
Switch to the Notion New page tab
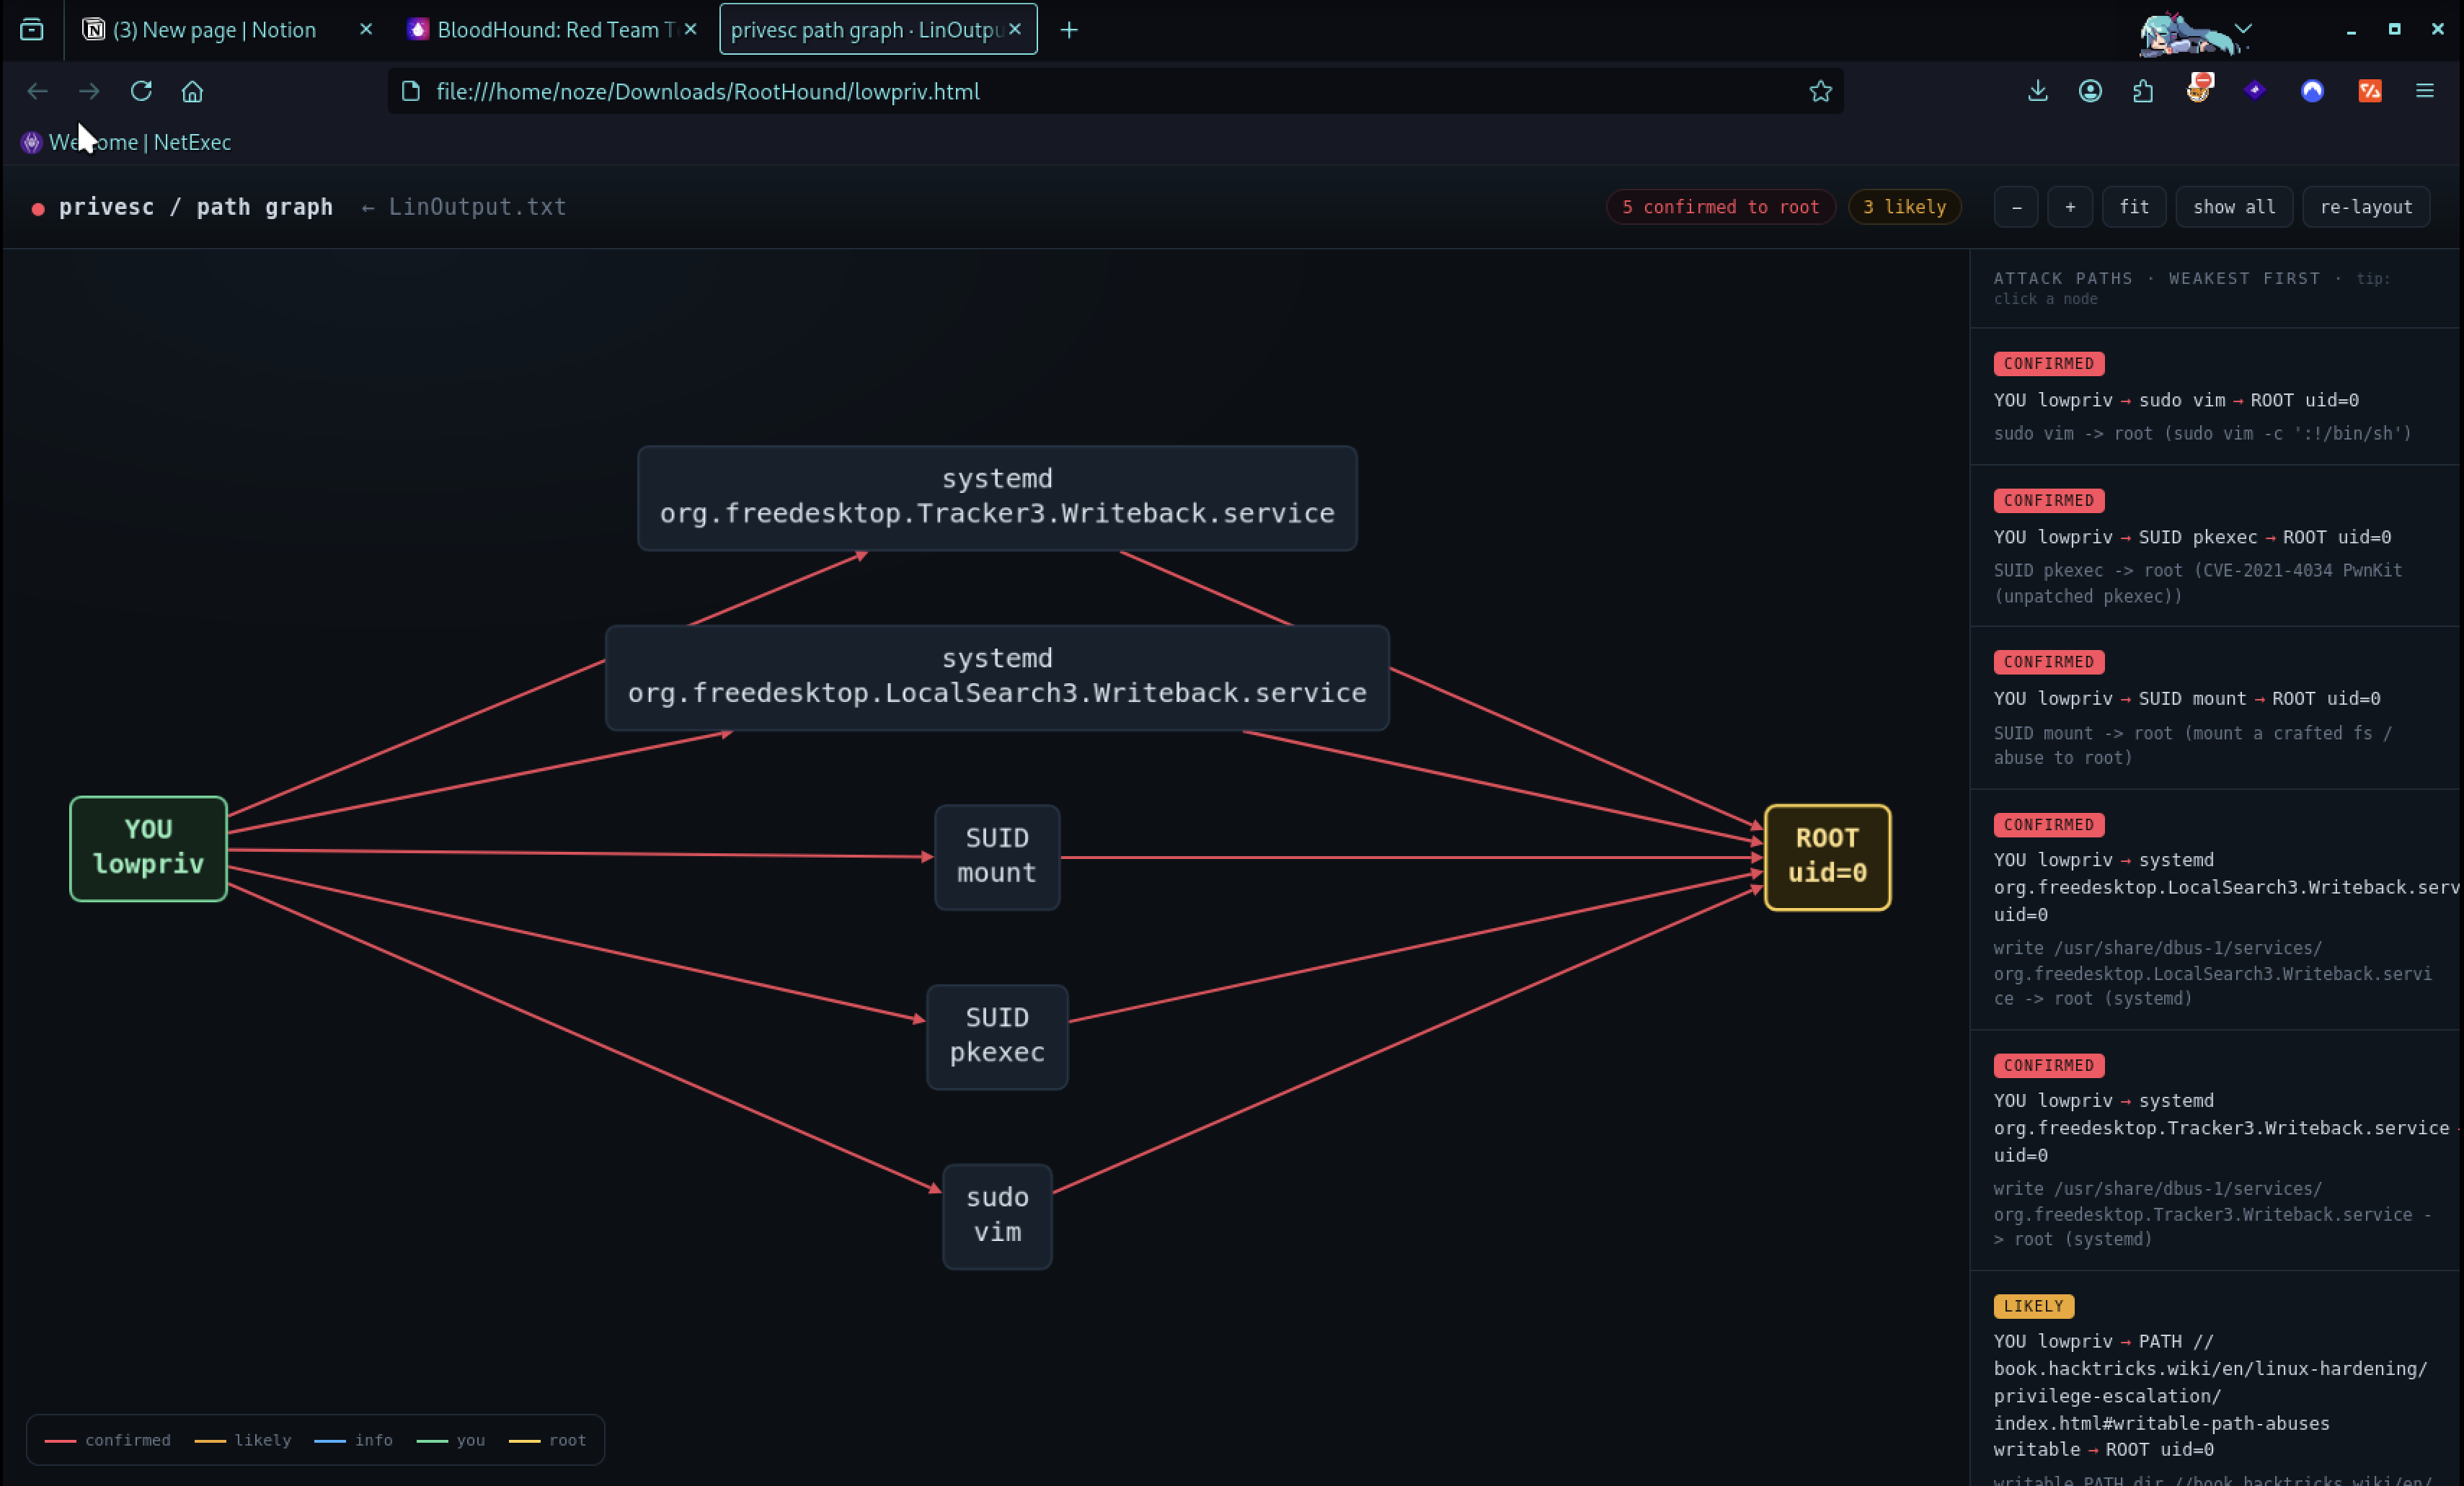228,29
